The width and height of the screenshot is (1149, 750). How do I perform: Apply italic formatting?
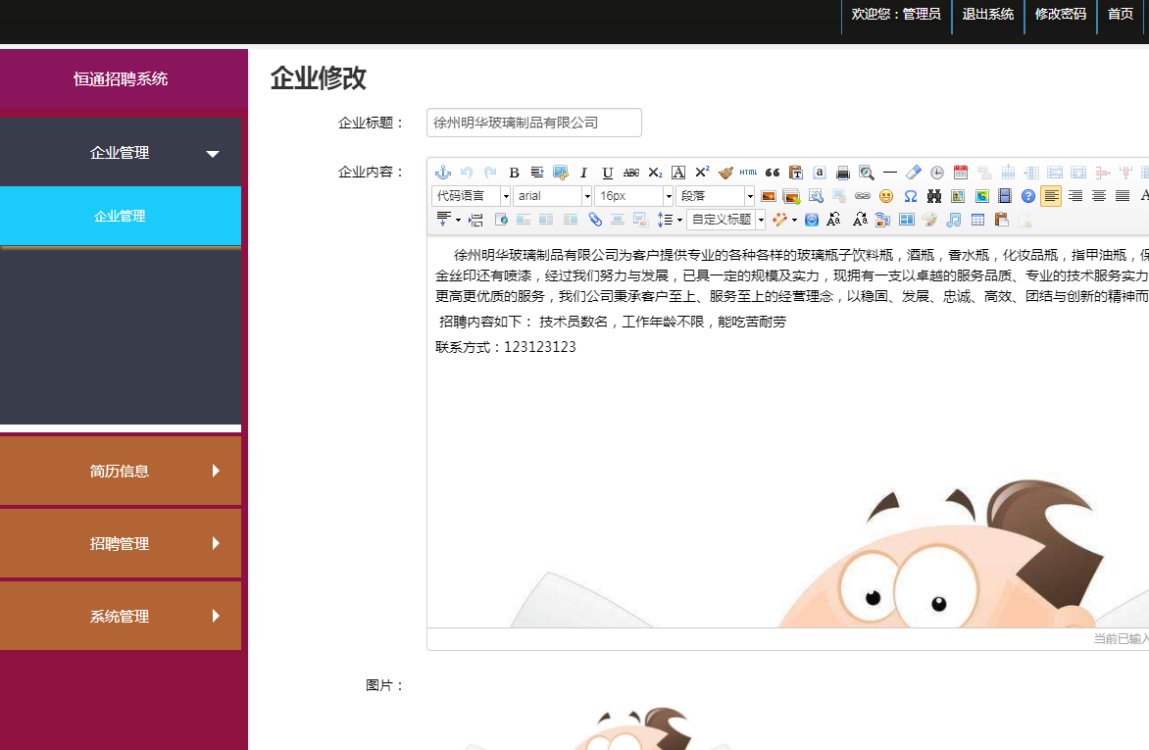583,173
